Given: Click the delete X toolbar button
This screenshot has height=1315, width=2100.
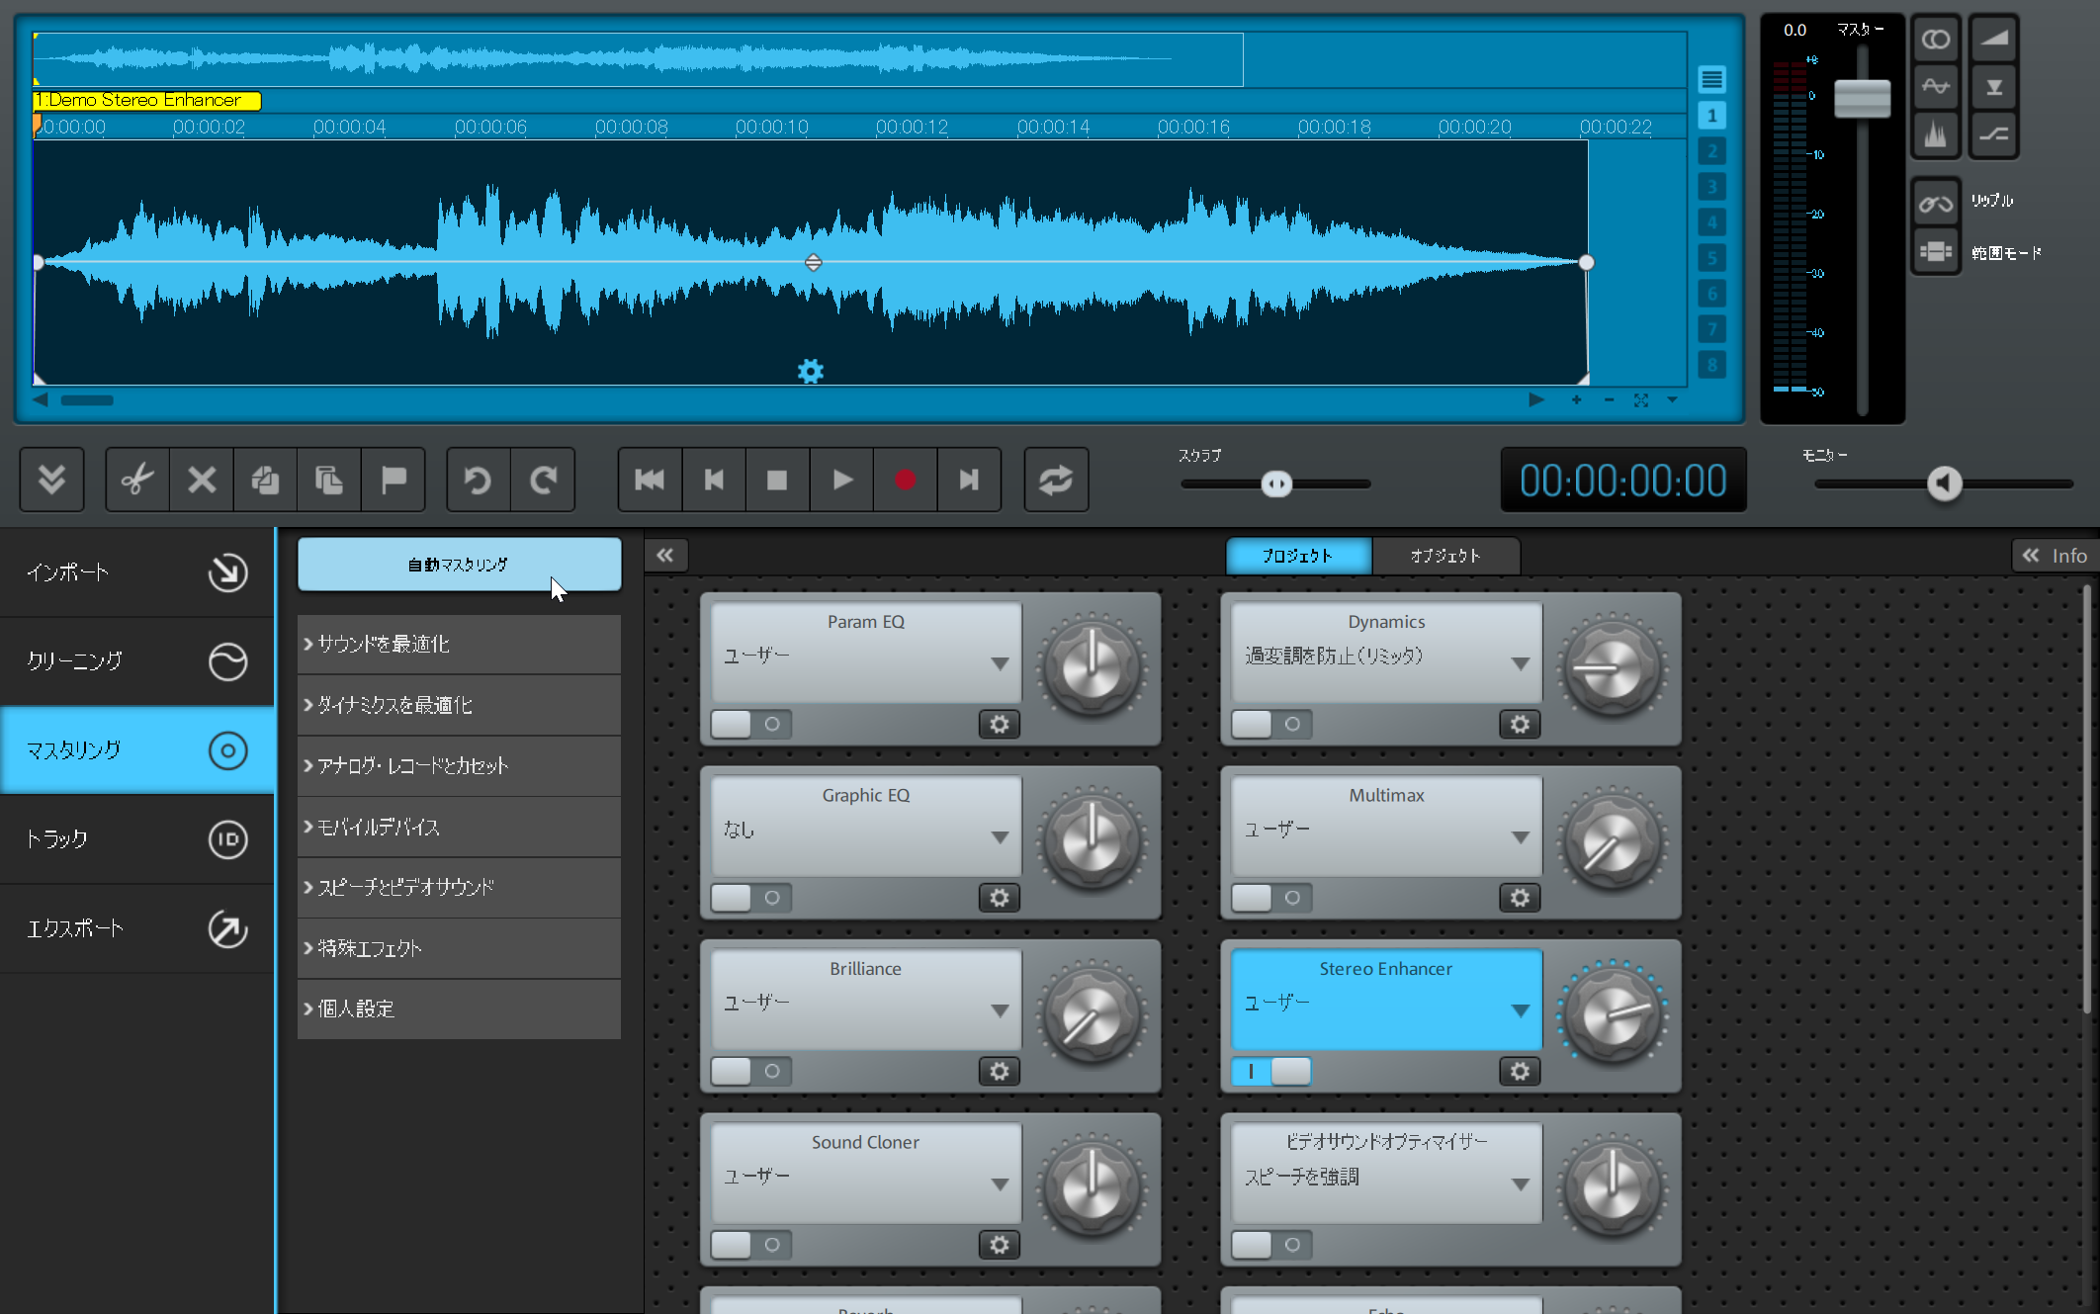Looking at the screenshot, I should (x=202, y=481).
